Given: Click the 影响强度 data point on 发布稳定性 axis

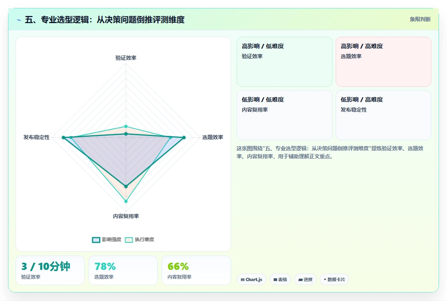Looking at the screenshot, I should point(63,138).
